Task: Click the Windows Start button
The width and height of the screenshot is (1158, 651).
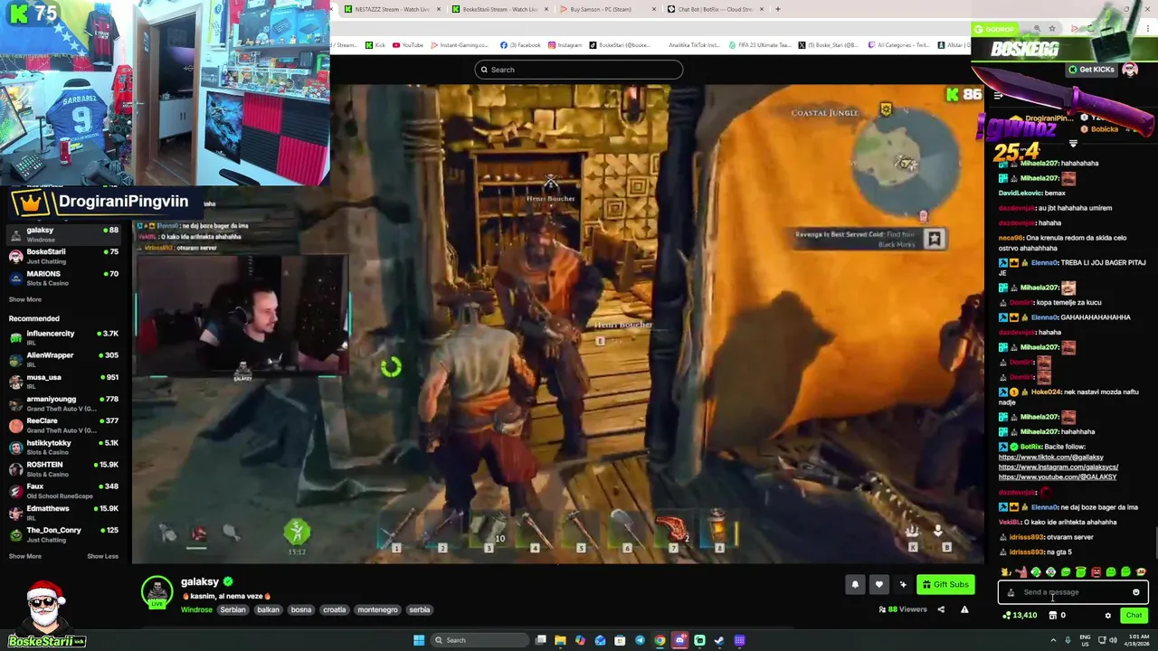Action: 418,640
